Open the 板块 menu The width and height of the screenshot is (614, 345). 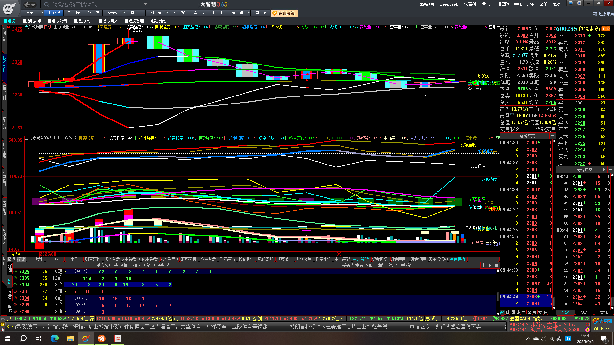coord(74,13)
